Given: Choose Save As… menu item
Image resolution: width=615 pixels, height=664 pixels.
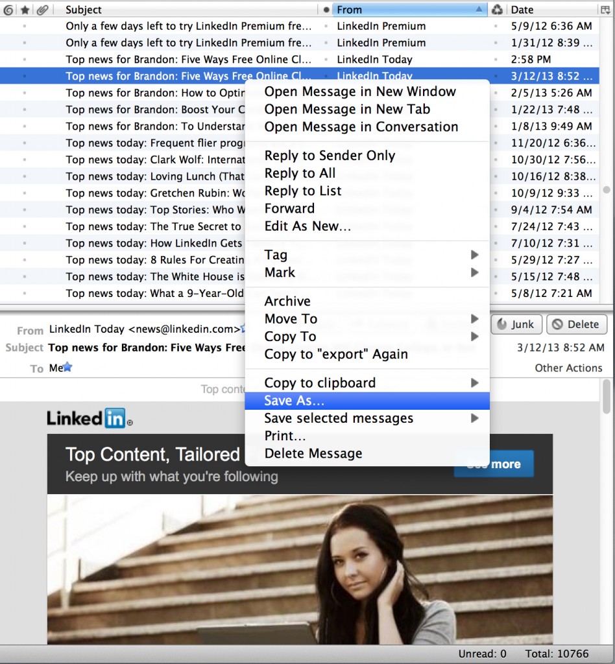Looking at the screenshot, I should (x=367, y=400).
